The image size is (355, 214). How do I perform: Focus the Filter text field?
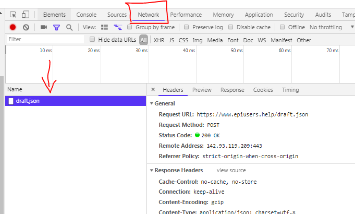pyautogui.click(x=45, y=40)
